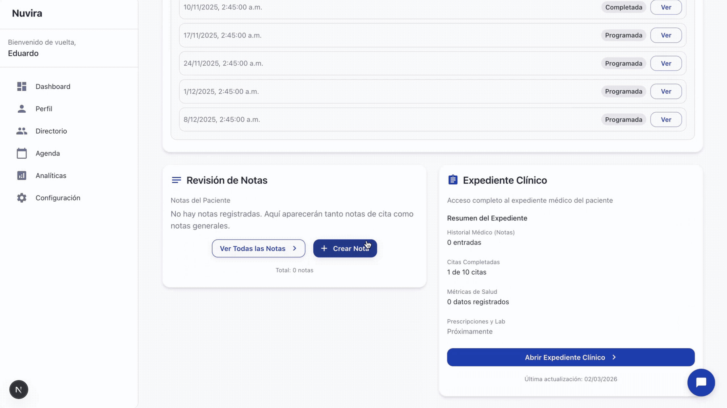Image resolution: width=727 pixels, height=408 pixels.
Task: Click the Nuvira heading at top left
Action: point(27,13)
